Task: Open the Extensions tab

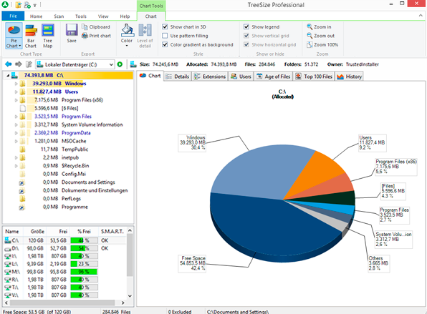Action: point(210,77)
